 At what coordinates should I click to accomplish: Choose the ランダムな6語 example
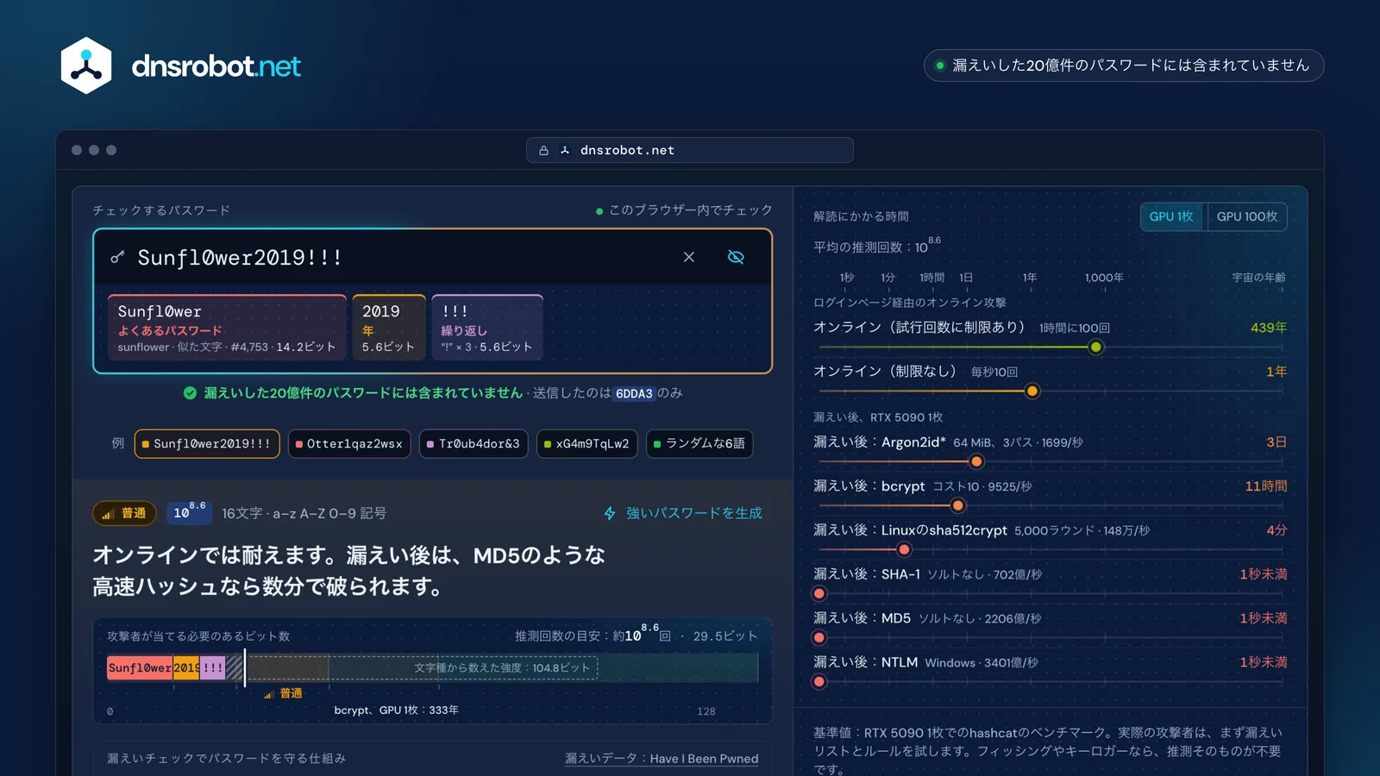tap(699, 444)
